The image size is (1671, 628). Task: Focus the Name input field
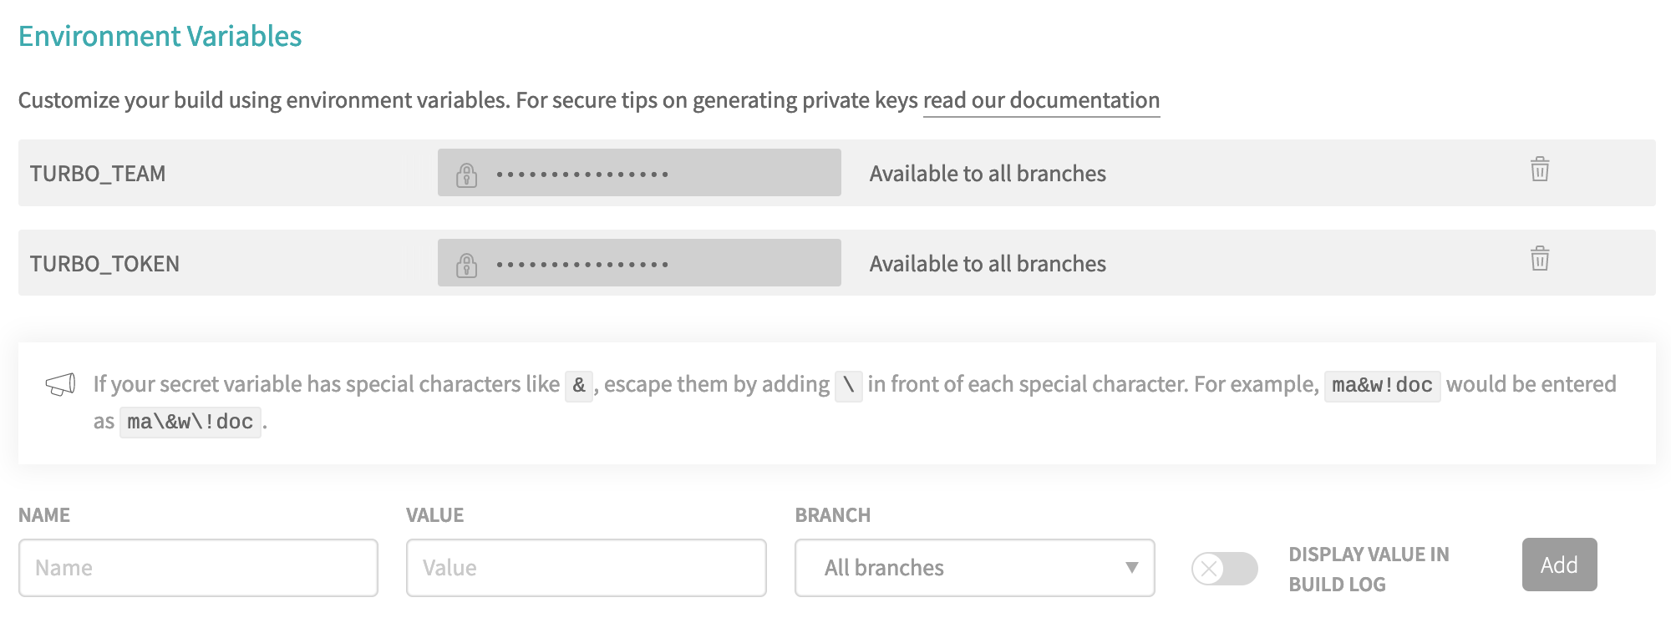coord(198,568)
